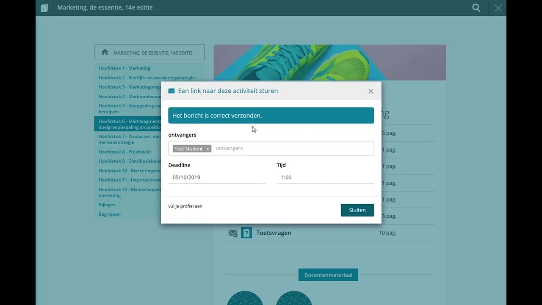The image size is (542, 305).
Task: Open Hoofdstuk 2 - Bedrijfs- en marketingstrategie
Action: 147,78
